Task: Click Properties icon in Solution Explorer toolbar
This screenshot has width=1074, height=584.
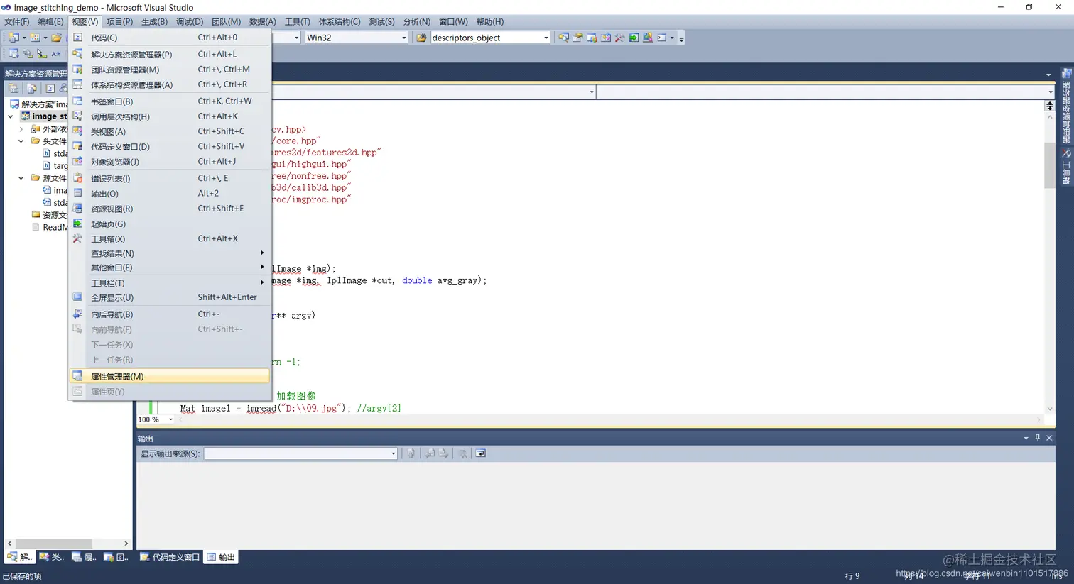Action: pyautogui.click(x=13, y=89)
